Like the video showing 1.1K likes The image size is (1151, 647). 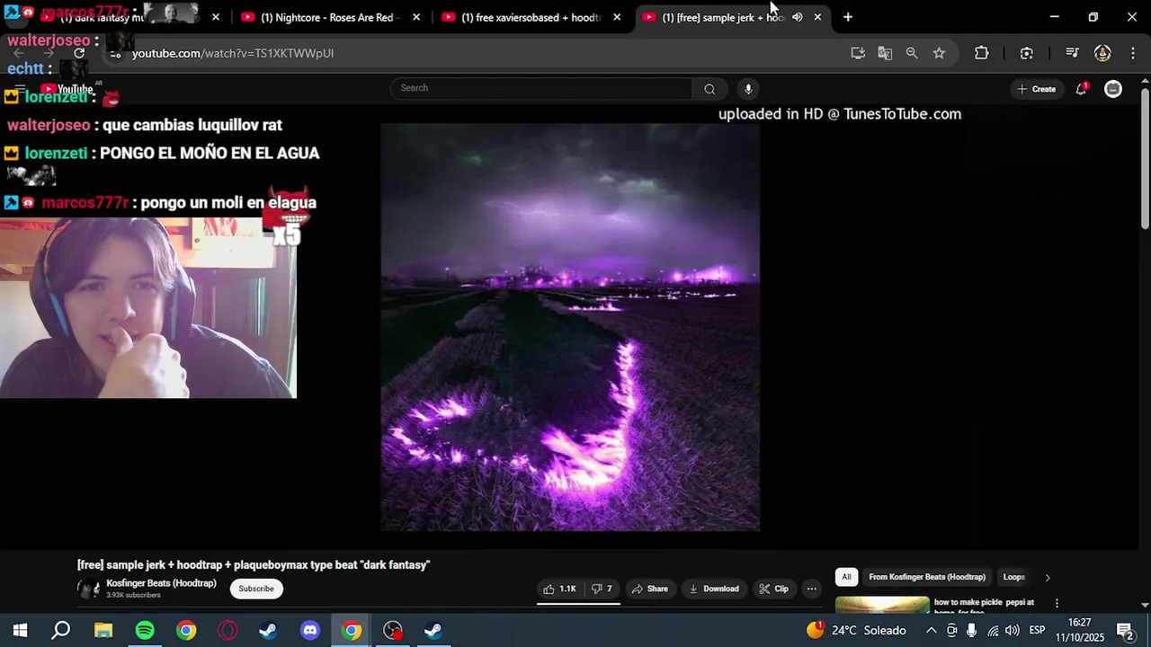click(x=558, y=589)
